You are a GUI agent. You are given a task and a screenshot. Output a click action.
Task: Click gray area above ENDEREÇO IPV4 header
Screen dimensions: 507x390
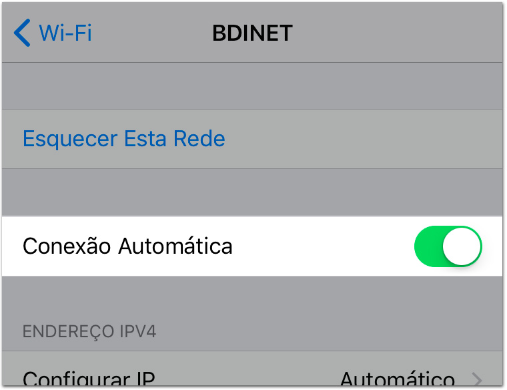point(252,298)
